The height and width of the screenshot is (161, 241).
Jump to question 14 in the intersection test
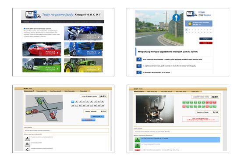point(88,106)
